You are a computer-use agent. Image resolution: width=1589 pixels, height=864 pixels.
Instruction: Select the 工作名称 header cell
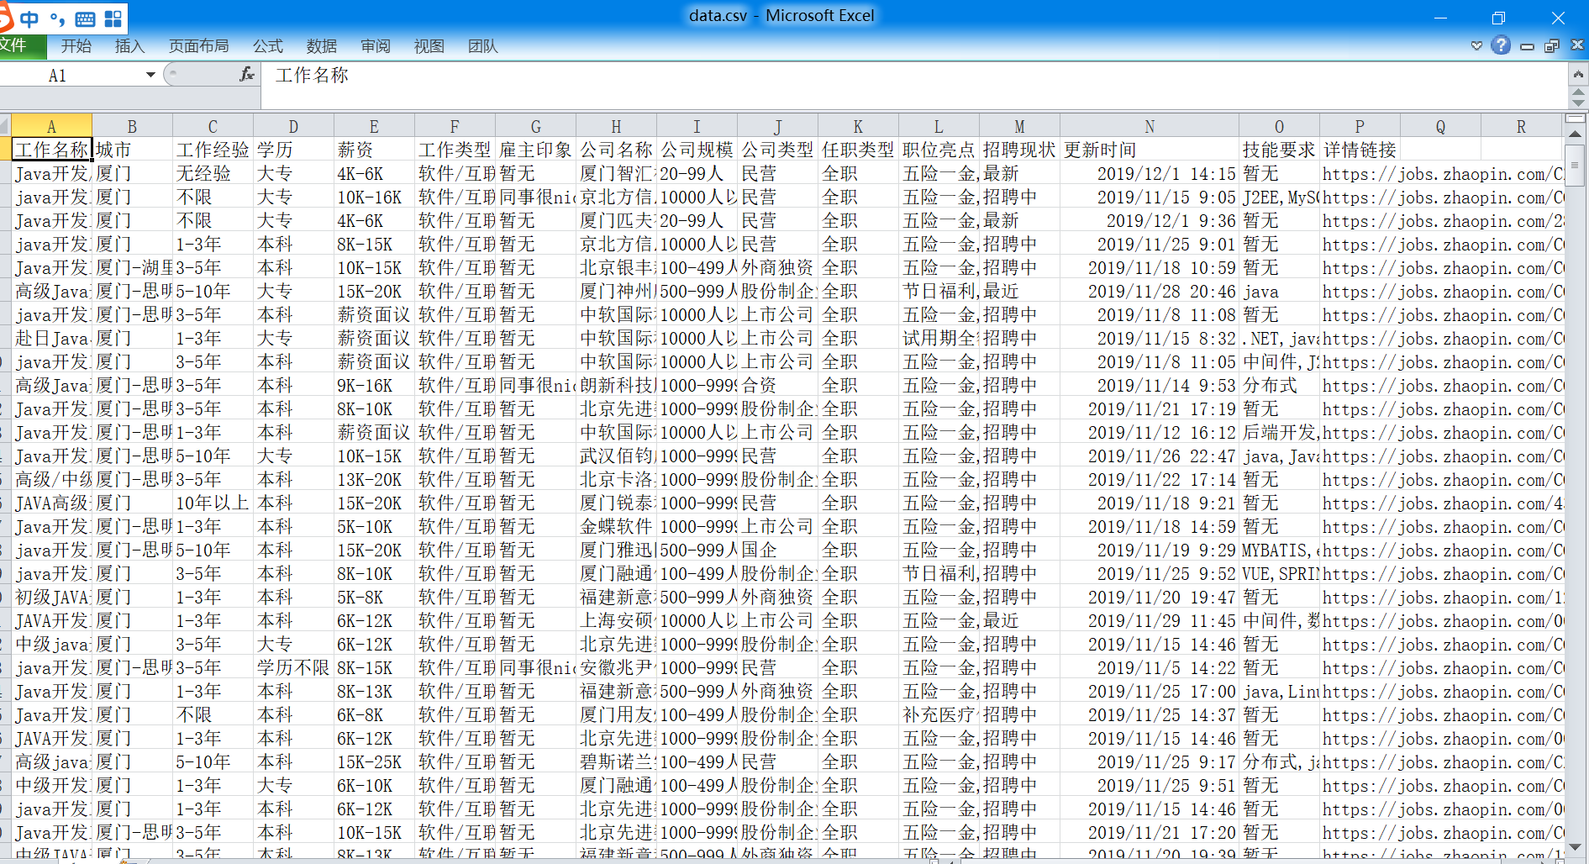51,150
